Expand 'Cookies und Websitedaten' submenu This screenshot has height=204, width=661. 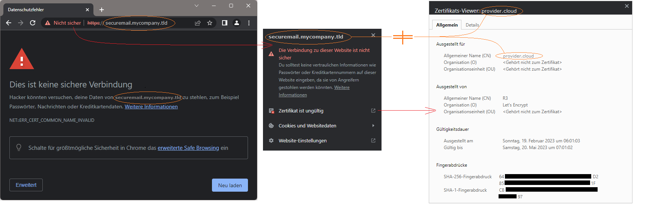click(322, 126)
